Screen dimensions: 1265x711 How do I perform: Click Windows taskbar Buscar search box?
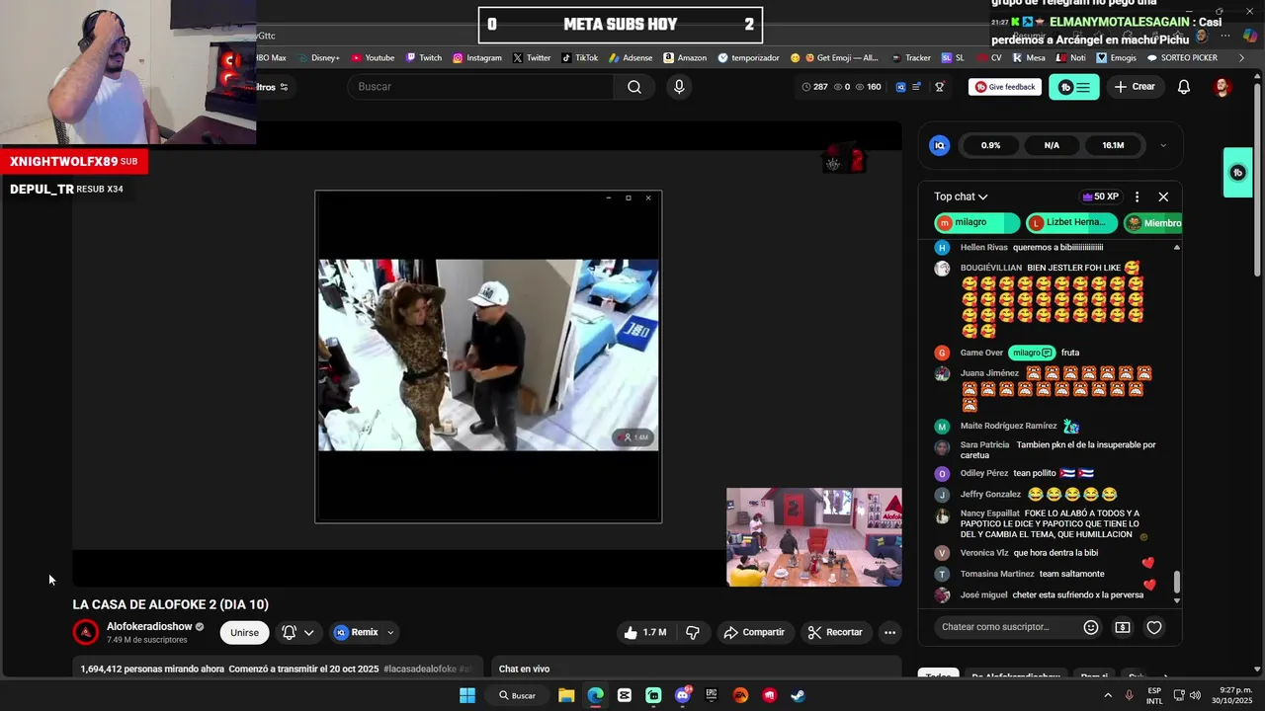517,695
